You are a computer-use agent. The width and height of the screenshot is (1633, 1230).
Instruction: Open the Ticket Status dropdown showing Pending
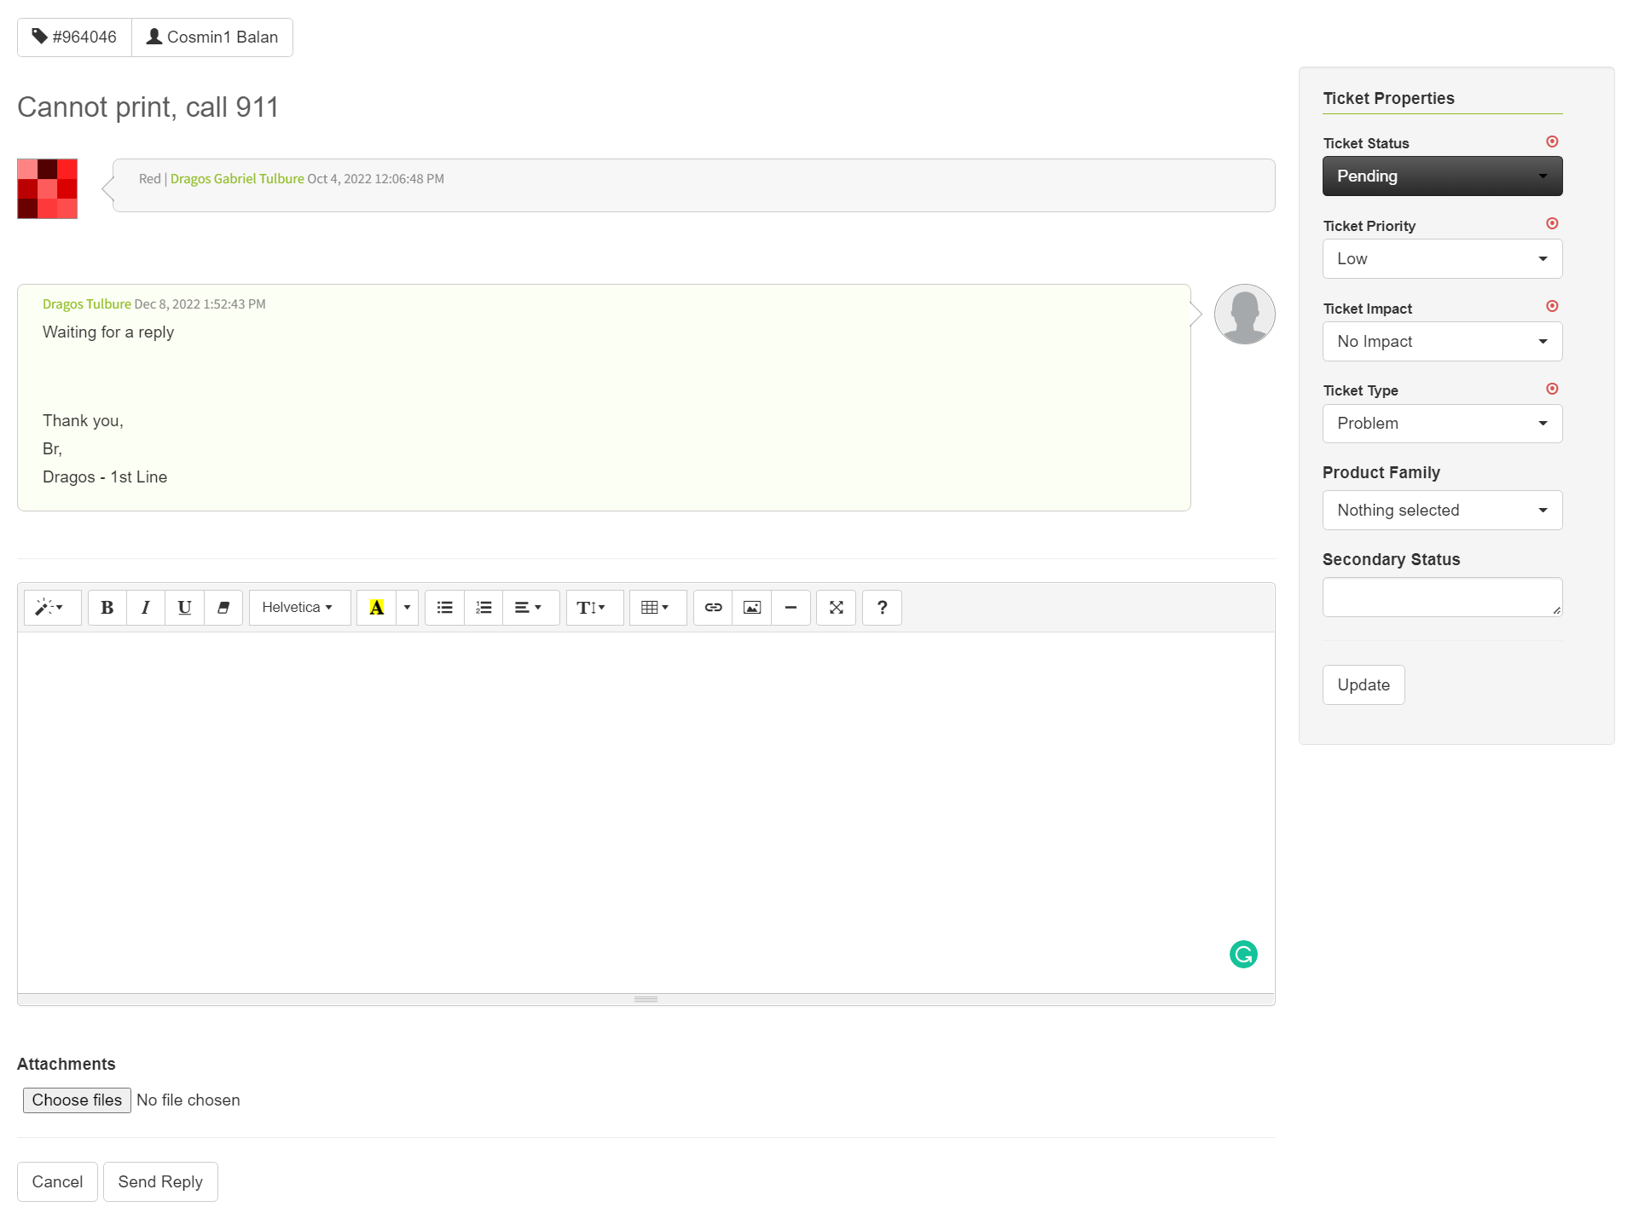click(x=1441, y=176)
